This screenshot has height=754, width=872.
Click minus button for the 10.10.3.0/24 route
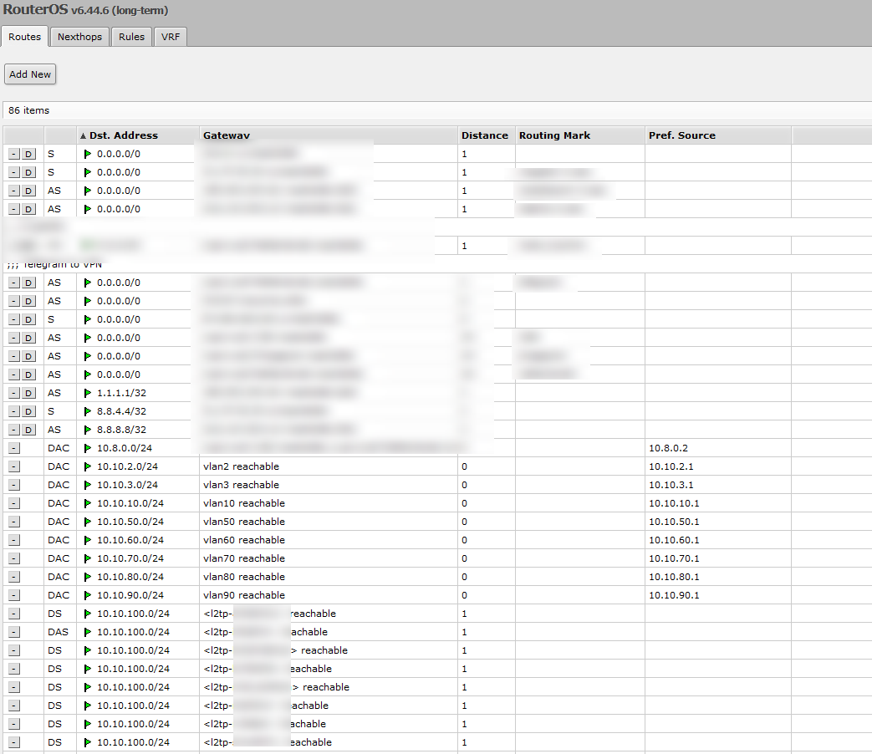pyautogui.click(x=14, y=485)
